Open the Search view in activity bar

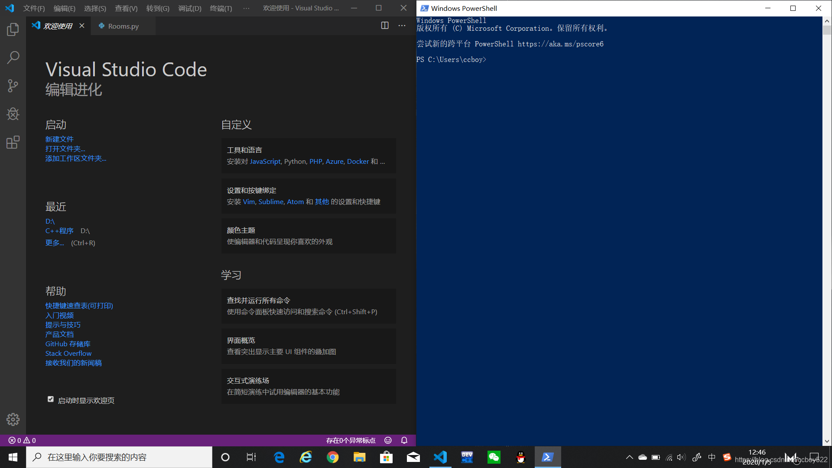(13, 57)
